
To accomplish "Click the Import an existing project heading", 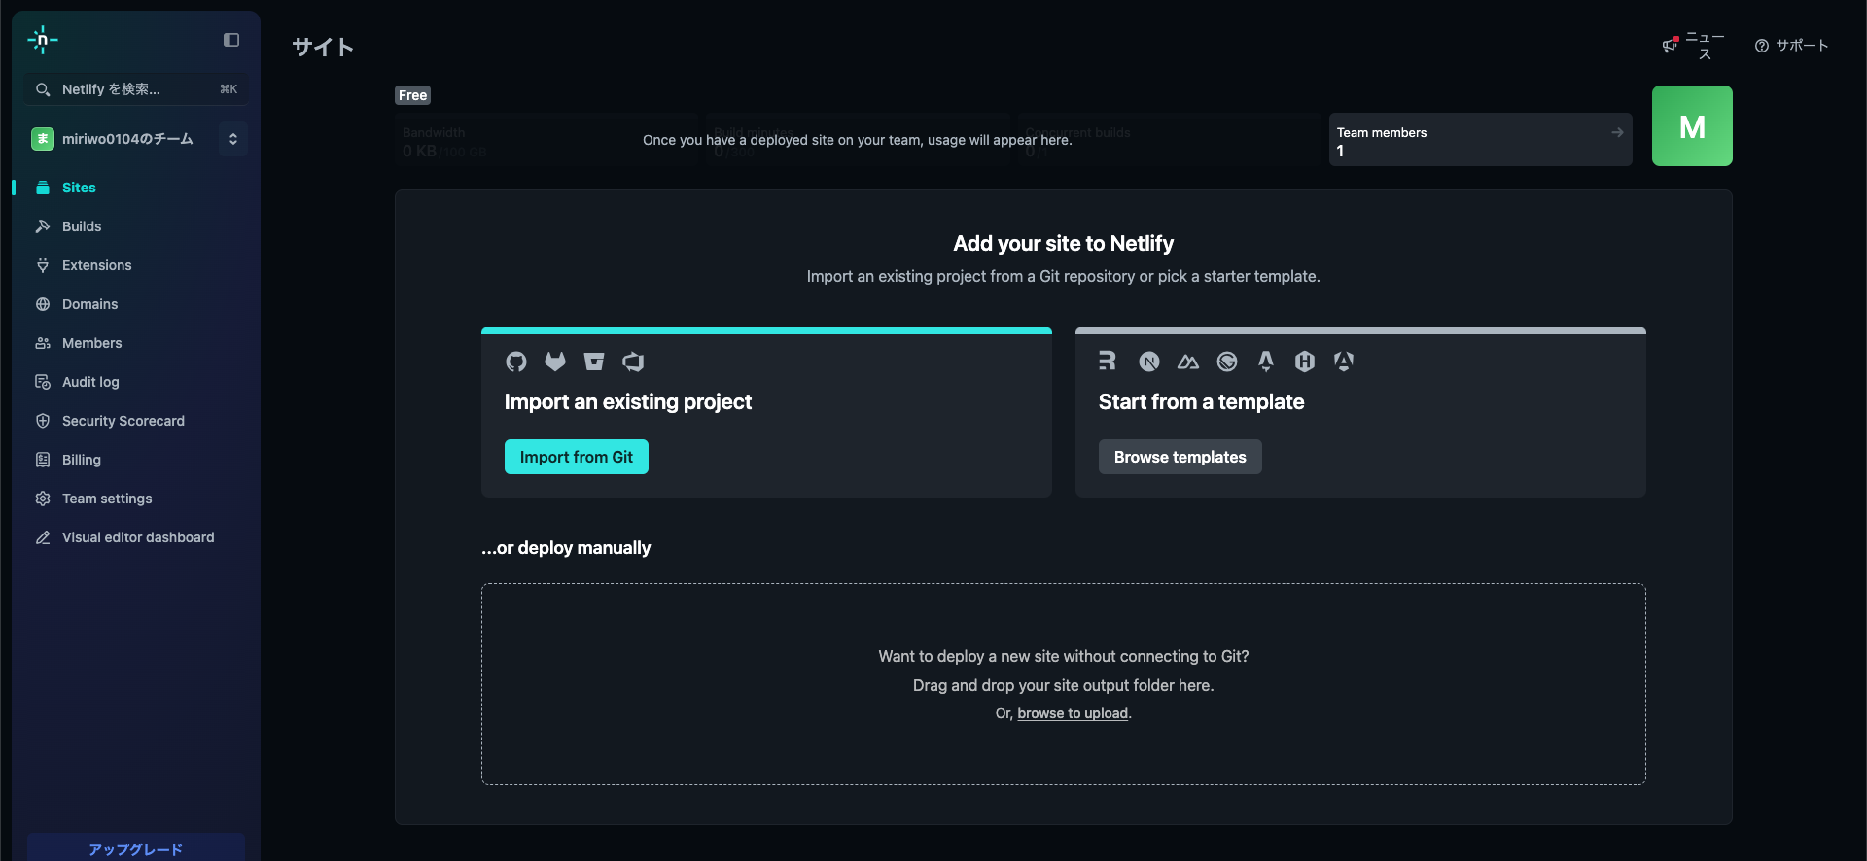I will coord(628,402).
